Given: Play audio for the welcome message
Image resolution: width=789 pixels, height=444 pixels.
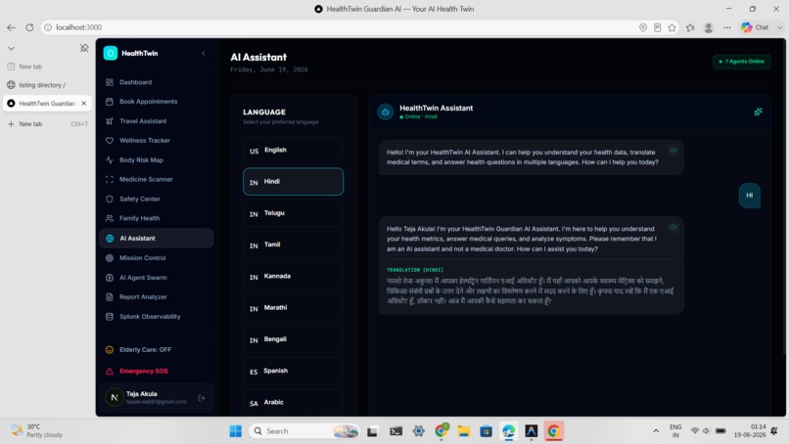Looking at the screenshot, I should [x=673, y=151].
